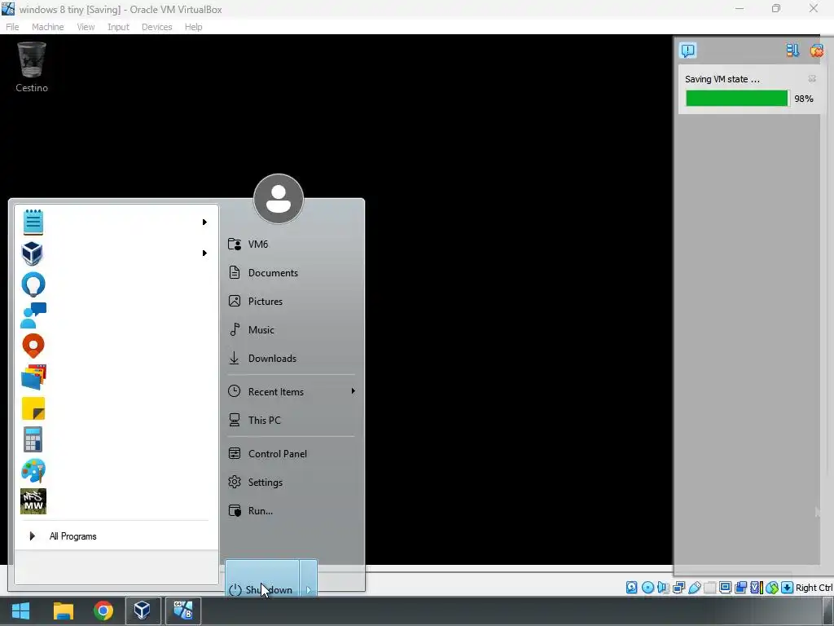Open the Maps pin app icon
Image resolution: width=834 pixels, height=626 pixels.
tap(33, 346)
